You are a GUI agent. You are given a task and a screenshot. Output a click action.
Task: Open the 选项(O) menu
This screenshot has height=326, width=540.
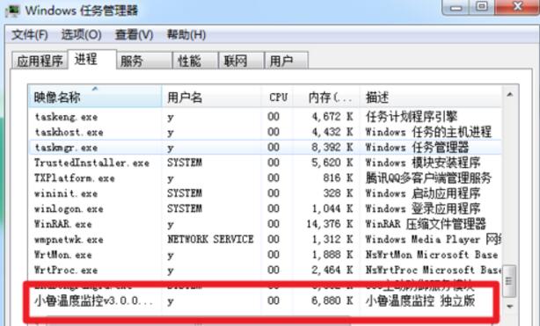[x=81, y=35]
